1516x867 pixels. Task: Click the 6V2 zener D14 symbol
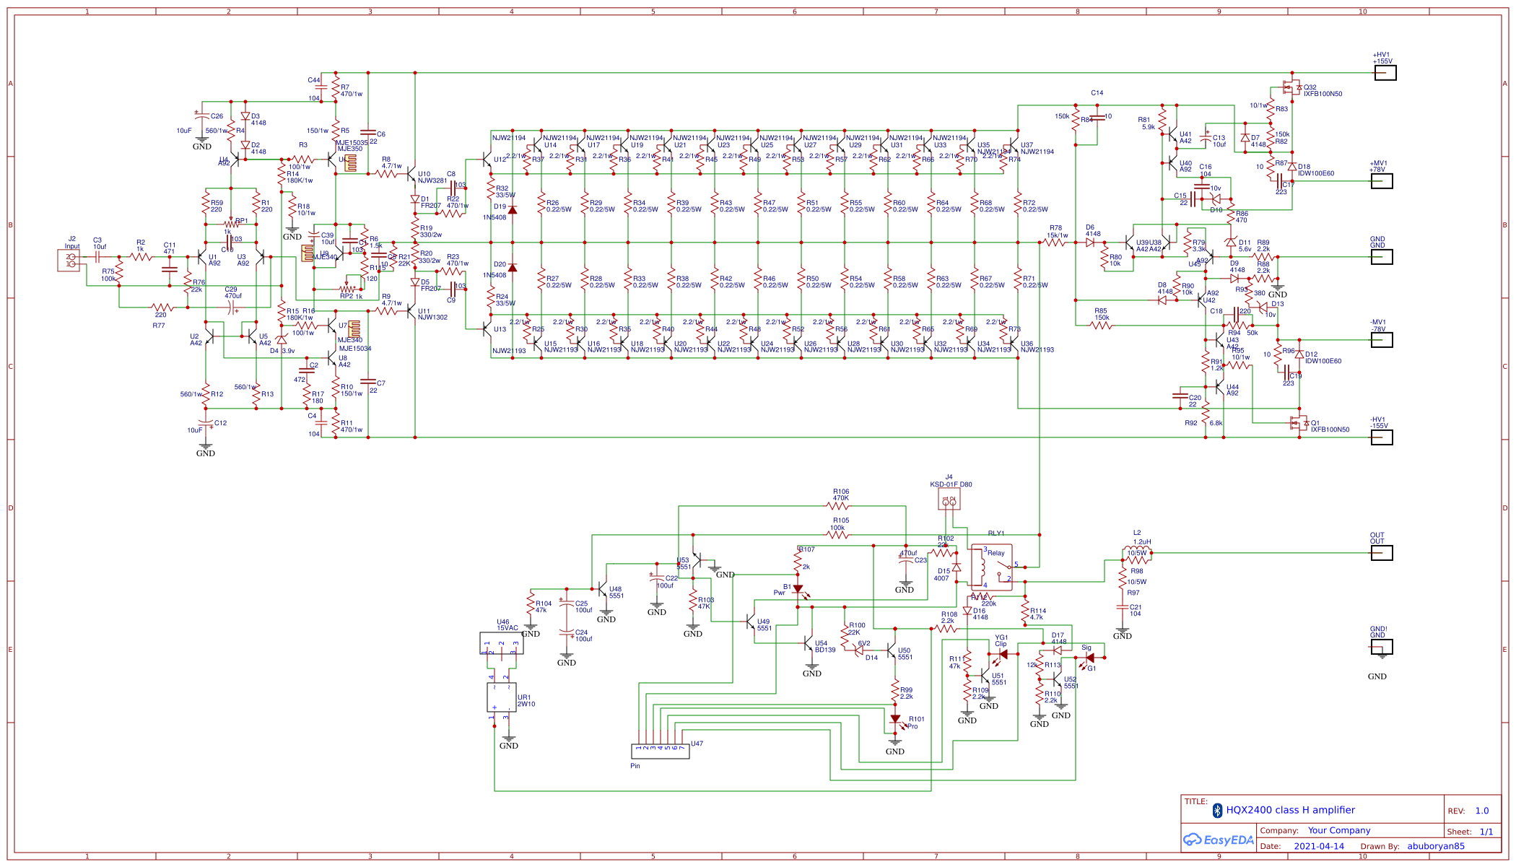858,650
